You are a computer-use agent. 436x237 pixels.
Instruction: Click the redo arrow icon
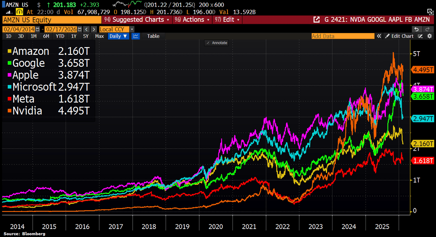[428, 29]
